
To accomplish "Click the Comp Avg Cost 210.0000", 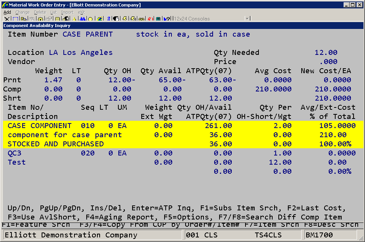I will (x=273, y=89).
